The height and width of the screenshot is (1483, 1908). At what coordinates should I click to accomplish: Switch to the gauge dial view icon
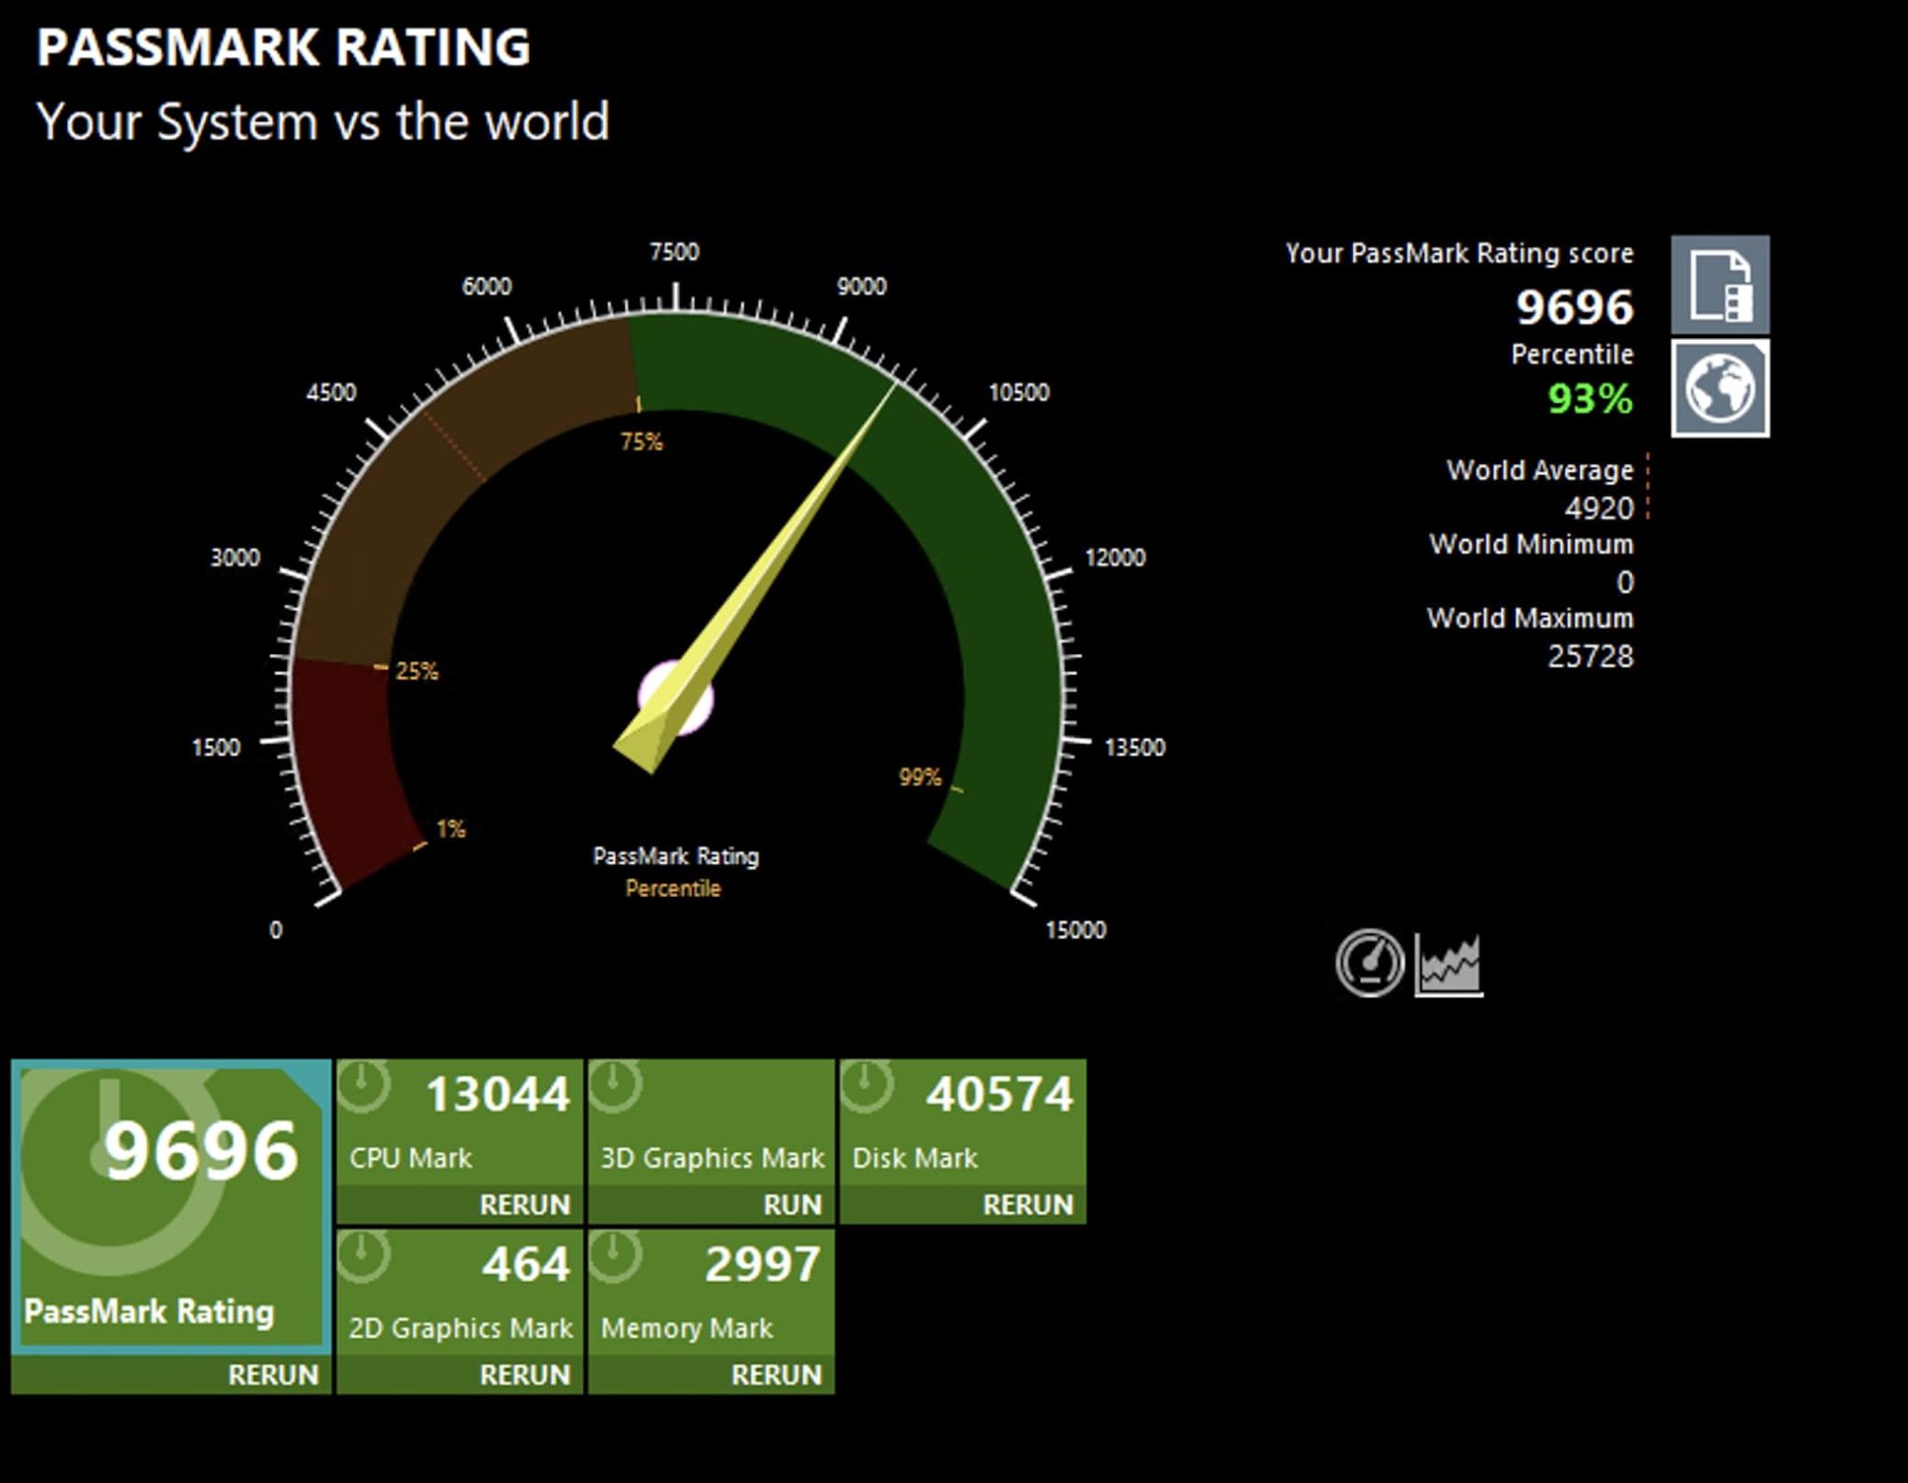point(1369,963)
